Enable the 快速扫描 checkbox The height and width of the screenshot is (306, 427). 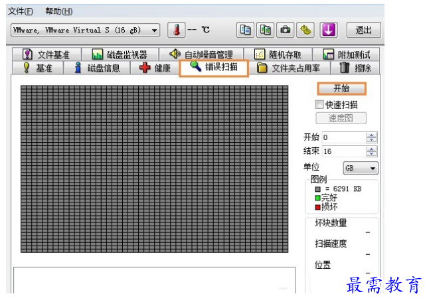[319, 104]
